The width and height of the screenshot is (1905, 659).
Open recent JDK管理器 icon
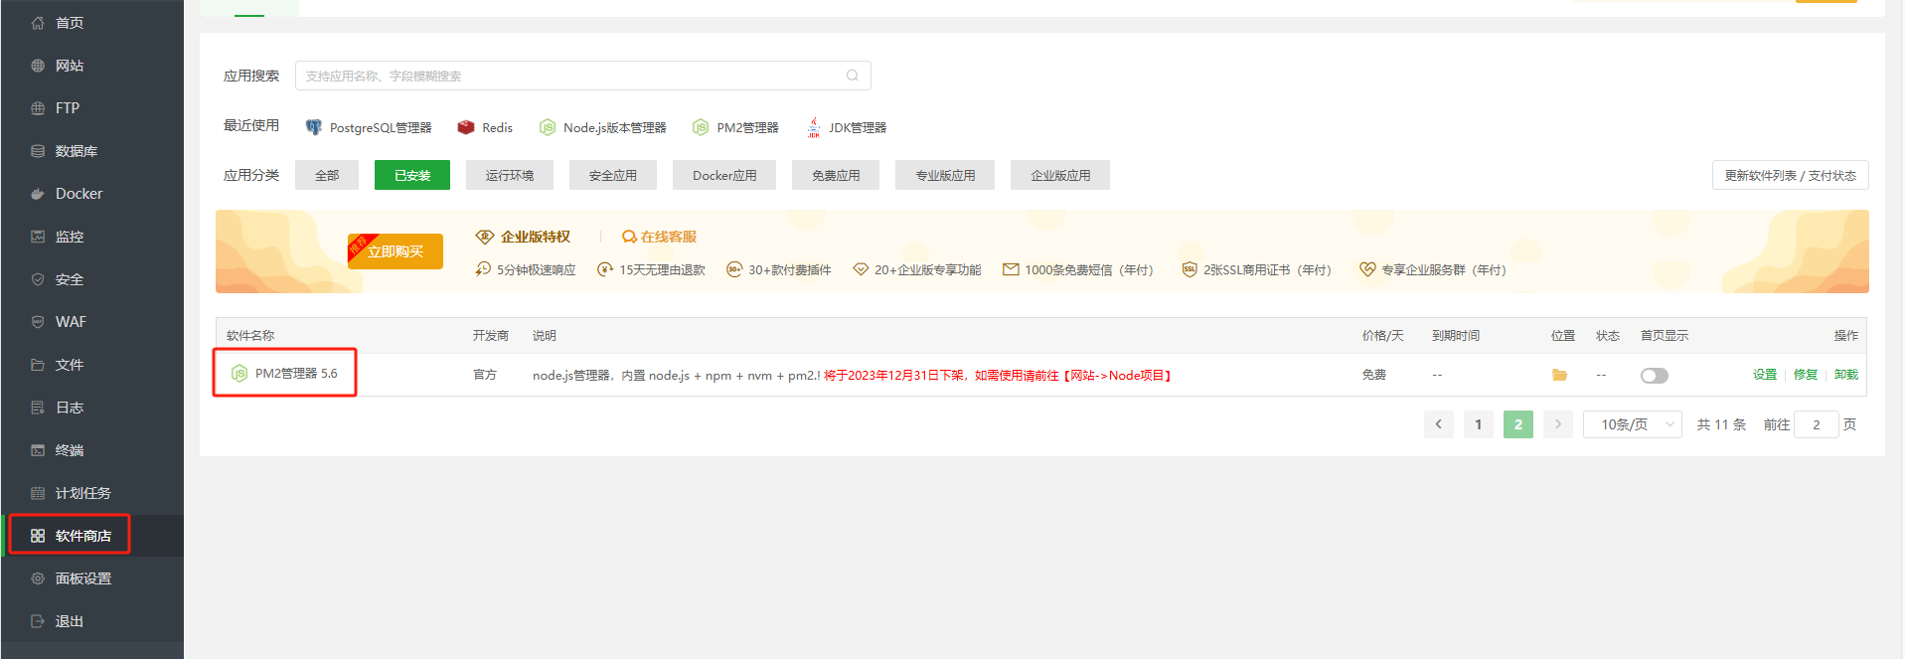[x=814, y=127]
